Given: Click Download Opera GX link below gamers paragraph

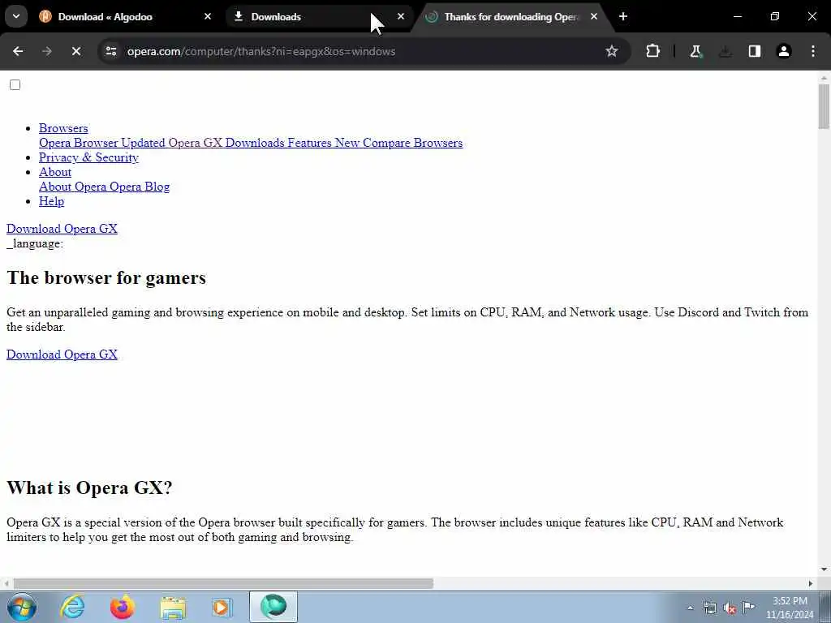Looking at the screenshot, I should (x=62, y=354).
